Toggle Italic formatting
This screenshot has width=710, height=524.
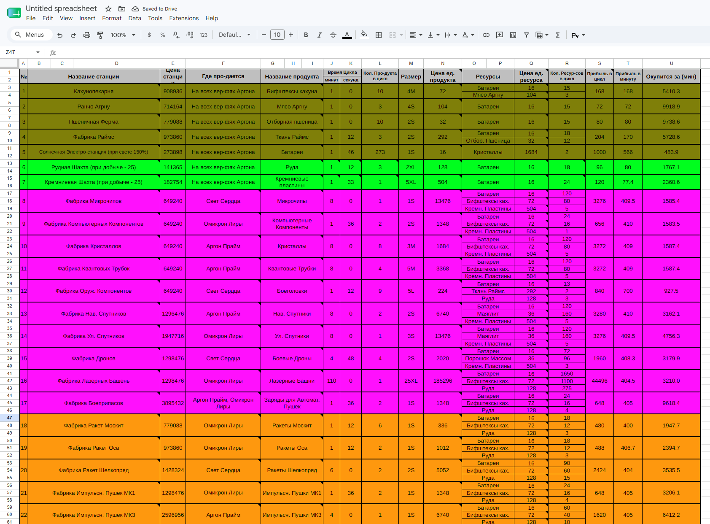pyautogui.click(x=320, y=35)
